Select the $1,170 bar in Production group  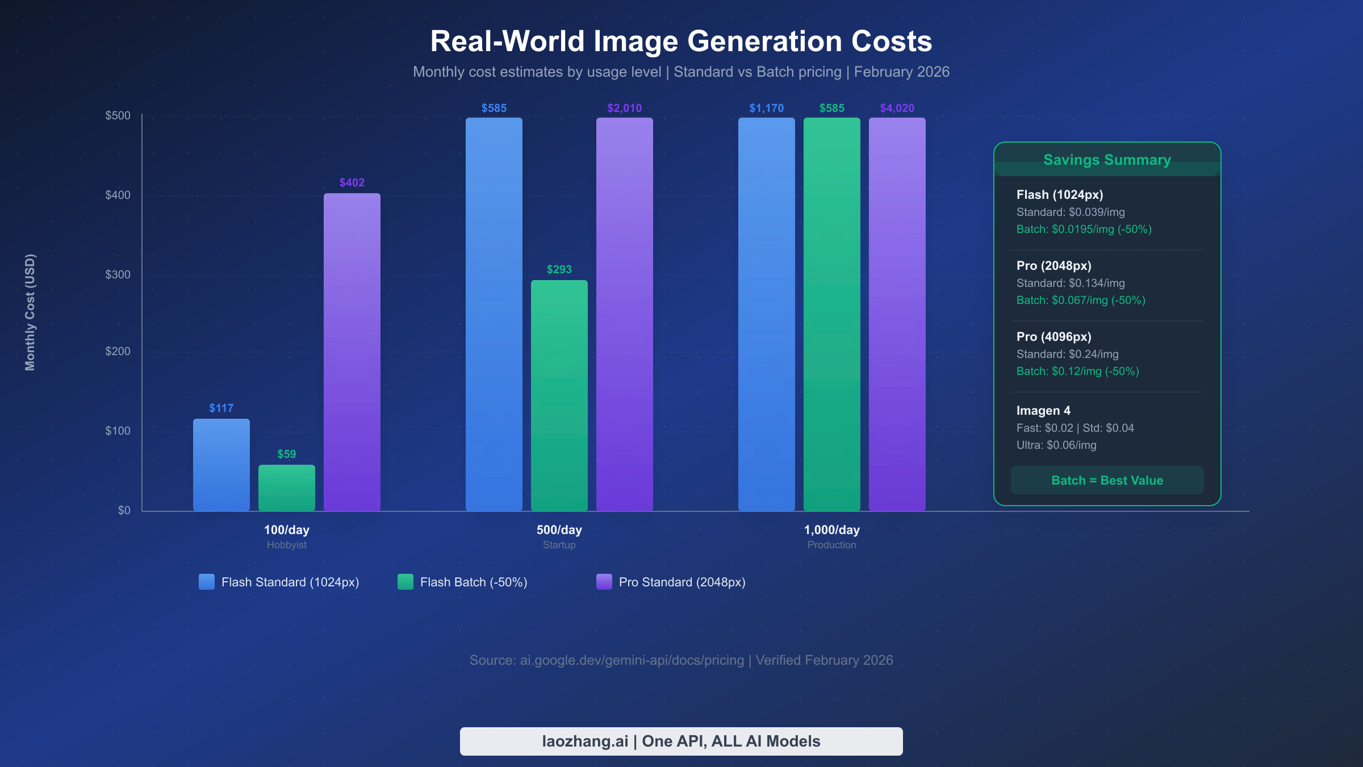coord(766,312)
